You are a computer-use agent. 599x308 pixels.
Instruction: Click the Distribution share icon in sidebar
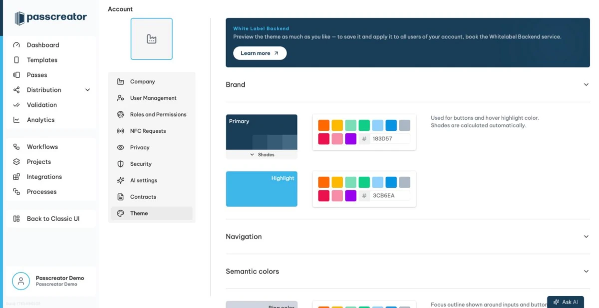click(x=16, y=90)
